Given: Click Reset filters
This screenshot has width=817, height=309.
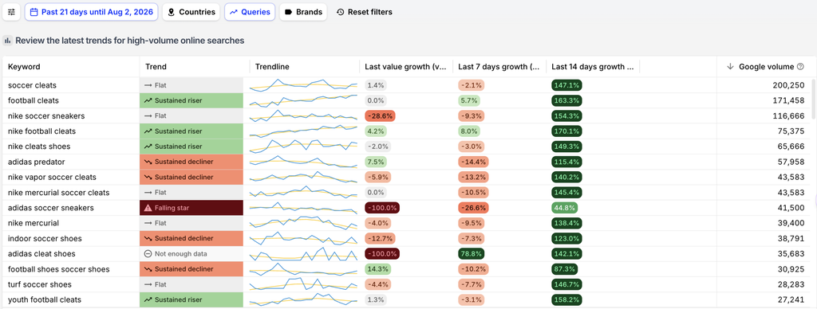Looking at the screenshot, I should 364,12.
